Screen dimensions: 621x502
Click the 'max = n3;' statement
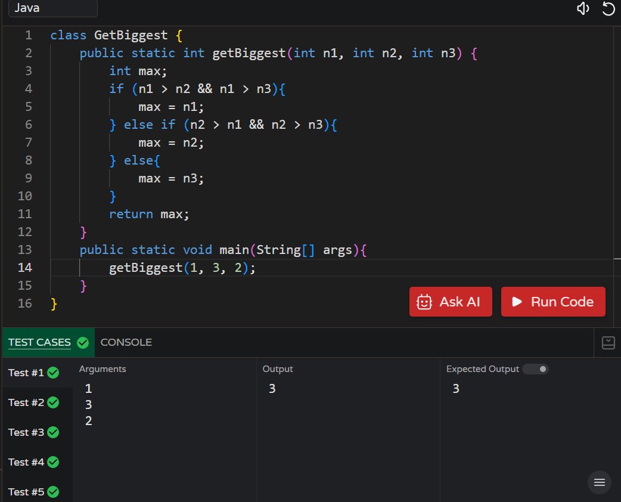click(171, 178)
